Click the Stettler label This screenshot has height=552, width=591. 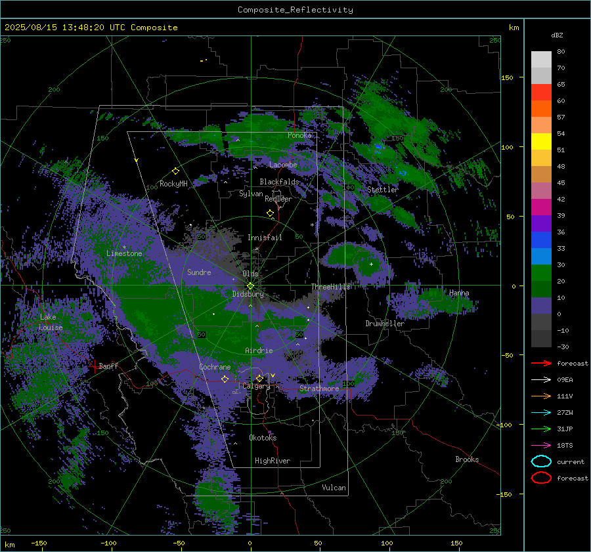tap(383, 190)
